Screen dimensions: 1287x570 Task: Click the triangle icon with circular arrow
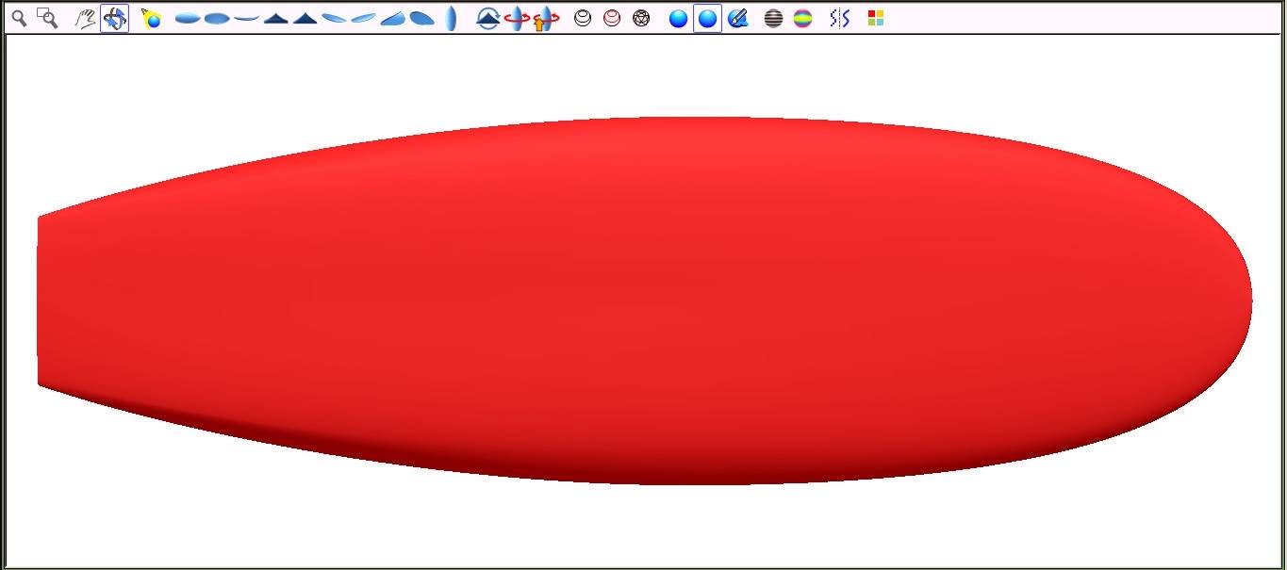[487, 18]
